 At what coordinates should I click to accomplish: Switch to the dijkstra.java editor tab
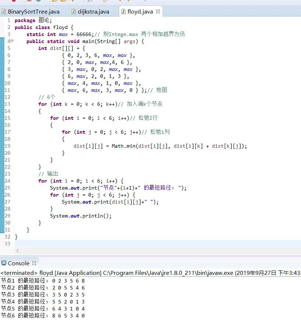point(91,11)
